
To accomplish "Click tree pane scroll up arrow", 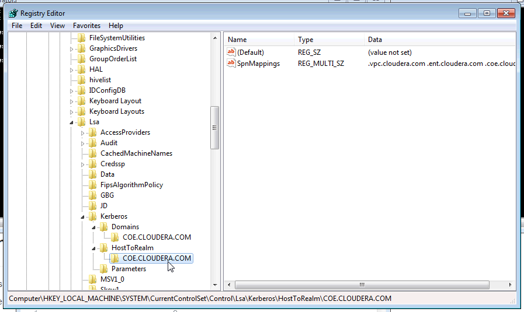I will [215, 38].
